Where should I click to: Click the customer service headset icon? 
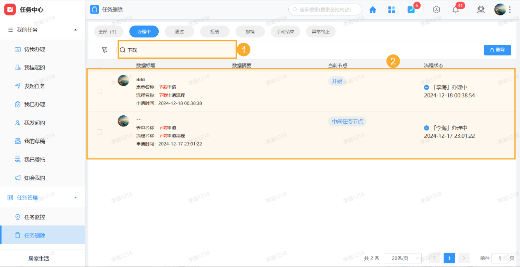[481, 9]
